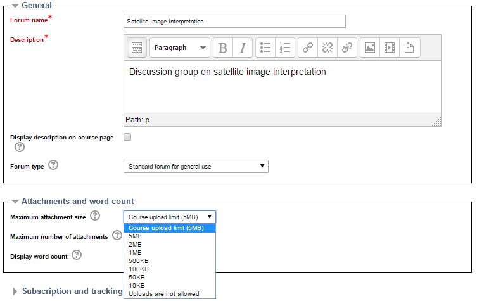477x301 pixels.
Task: Insert an image into description
Action: click(370, 48)
